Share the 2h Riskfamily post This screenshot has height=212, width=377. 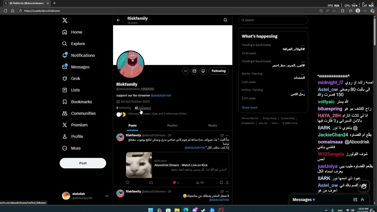click(227, 183)
